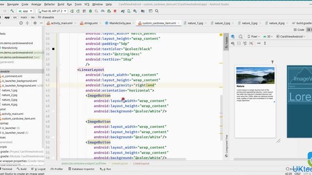Click the Design Surface layers icon

coord(233,36)
